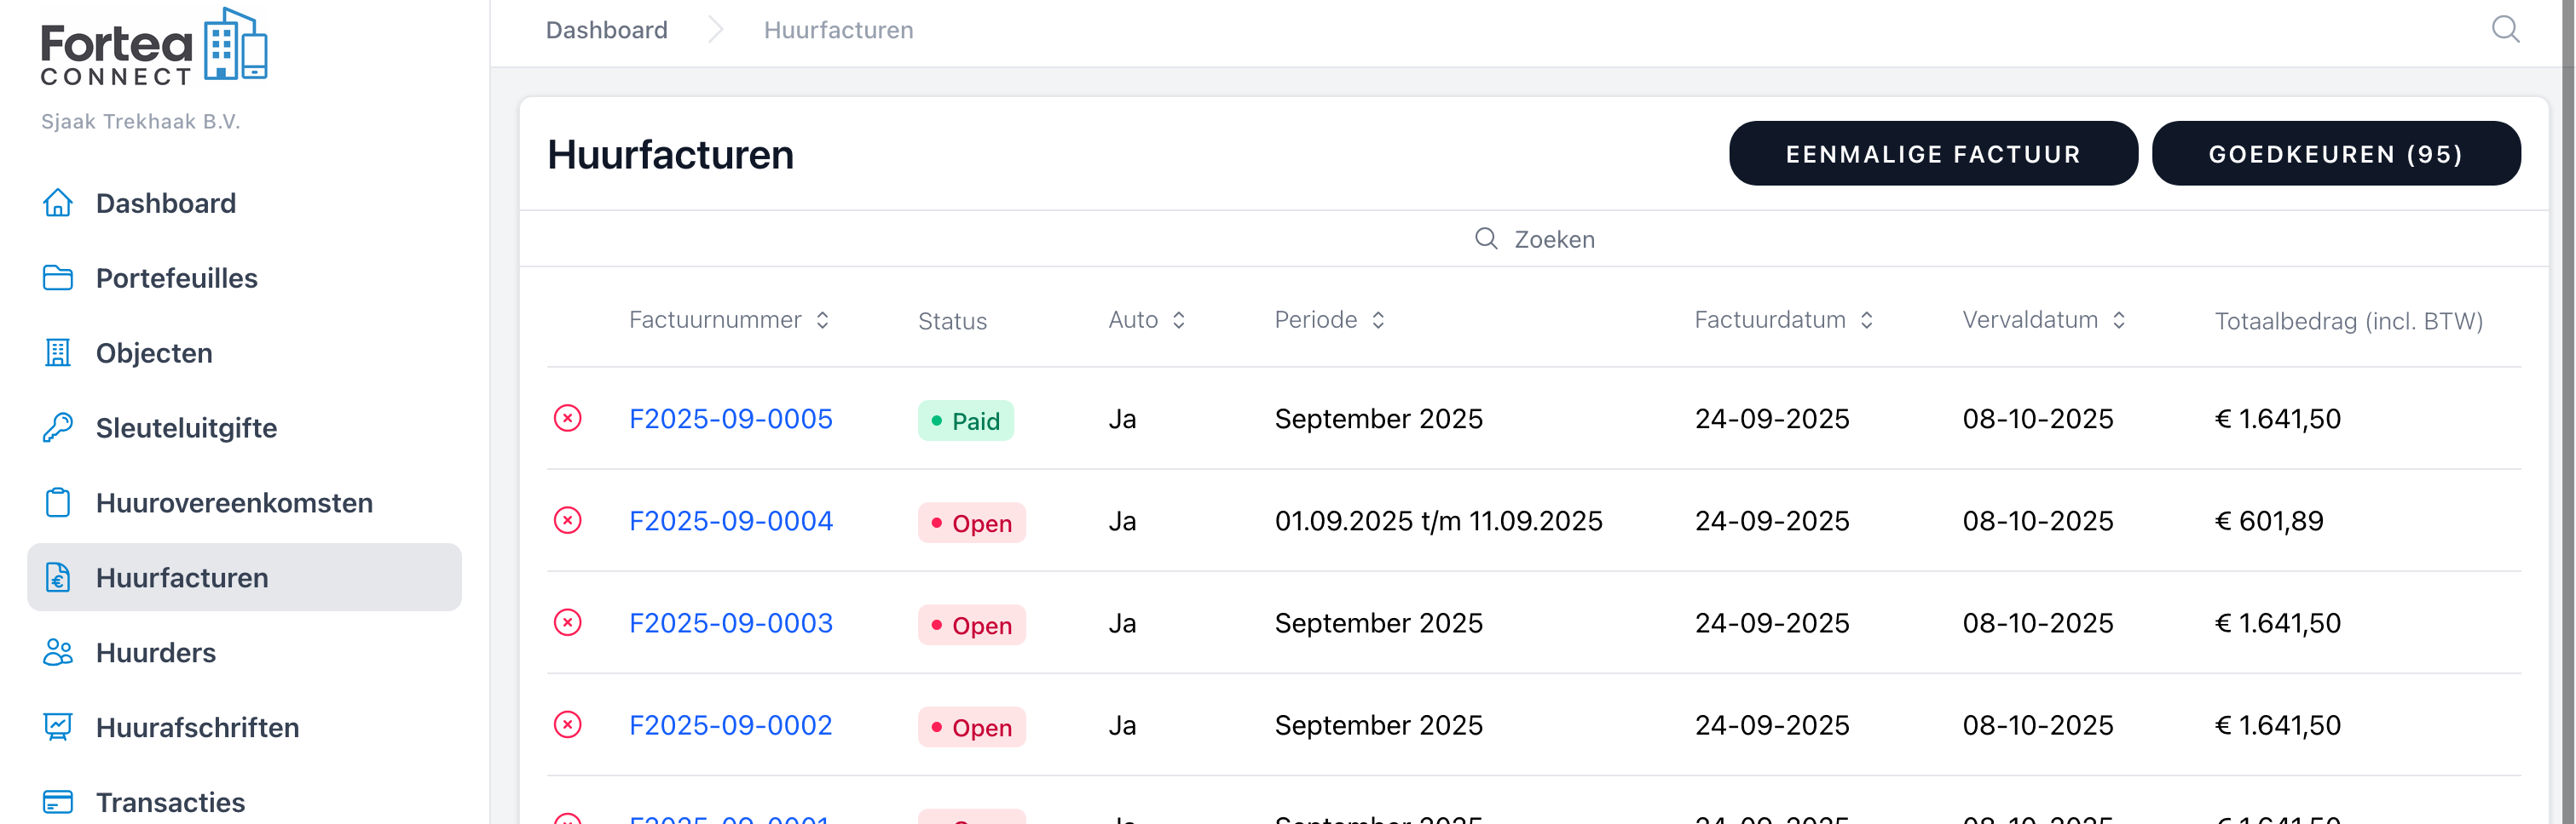Click red cancel icon for invoice F2025-09-0003
2576x824 pixels.
tap(567, 623)
